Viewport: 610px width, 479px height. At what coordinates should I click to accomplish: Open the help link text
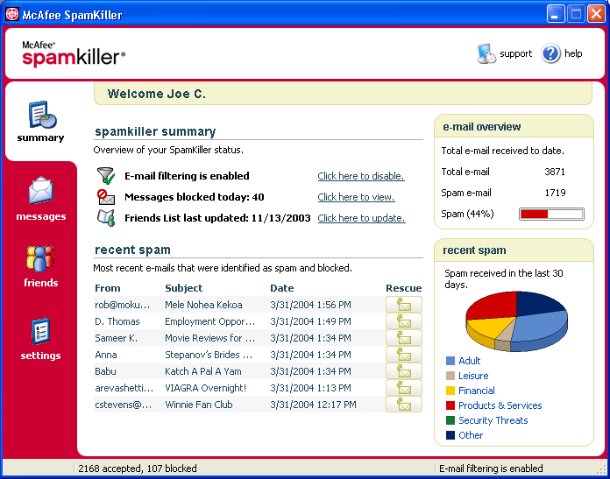tap(573, 53)
